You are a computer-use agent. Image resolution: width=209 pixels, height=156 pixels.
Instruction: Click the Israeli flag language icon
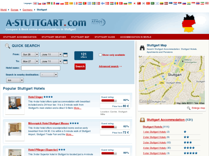[x=157, y=3]
